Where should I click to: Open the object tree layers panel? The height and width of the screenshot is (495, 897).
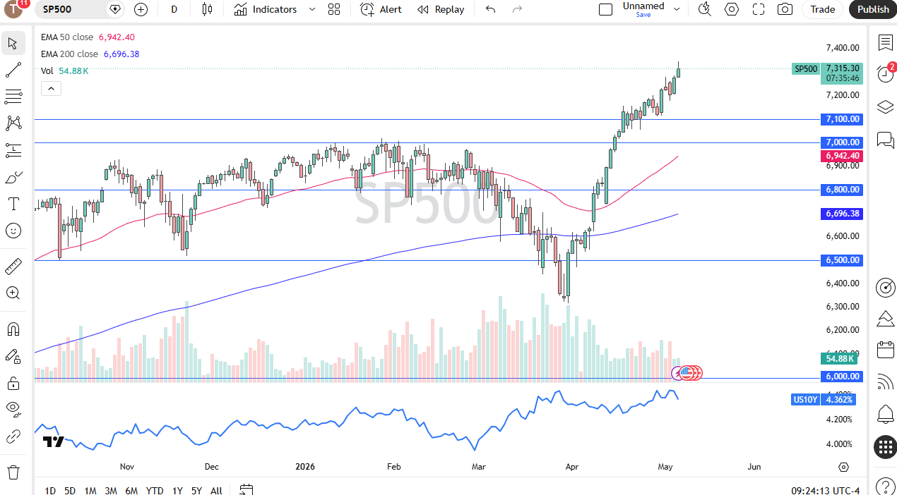885,106
